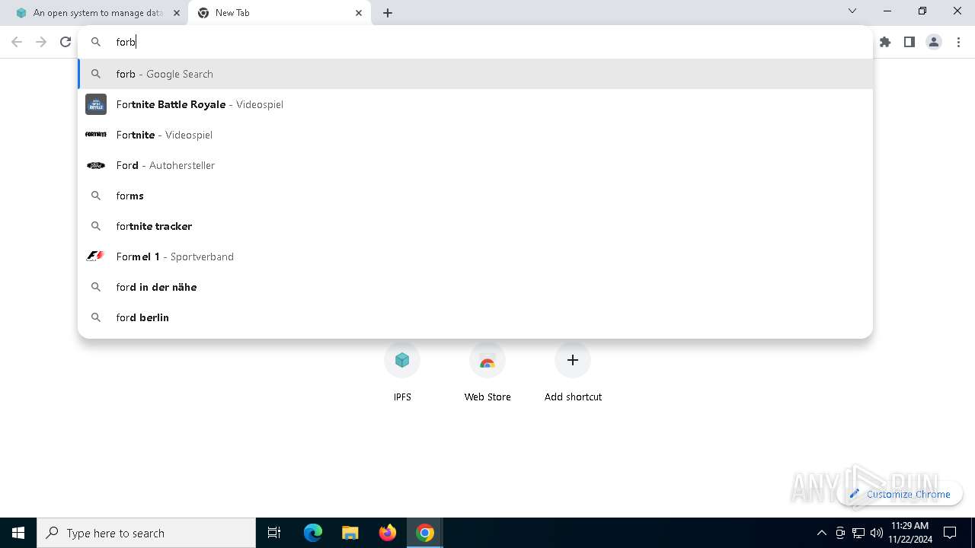The image size is (975, 548).
Task: Click the Fortnite logo suggestion icon
Action: pos(96,135)
